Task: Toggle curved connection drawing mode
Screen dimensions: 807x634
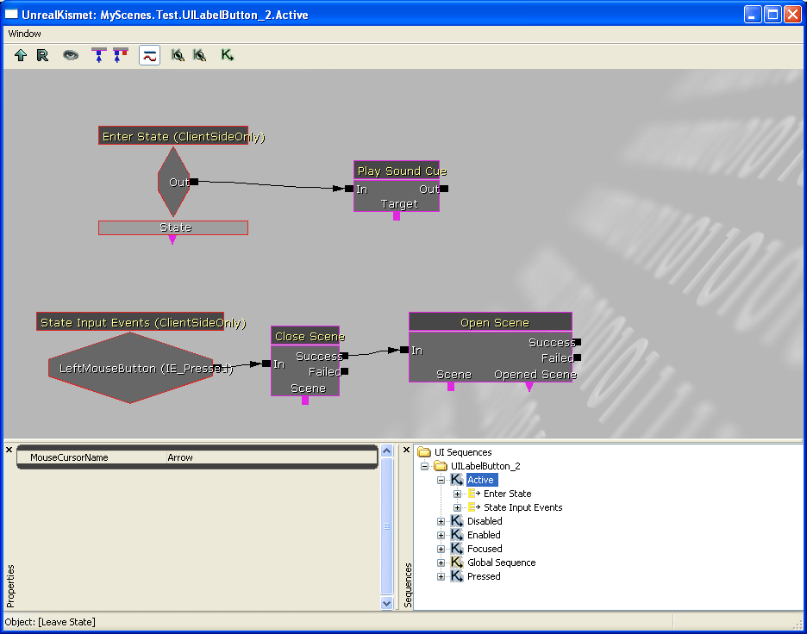Action: click(148, 54)
